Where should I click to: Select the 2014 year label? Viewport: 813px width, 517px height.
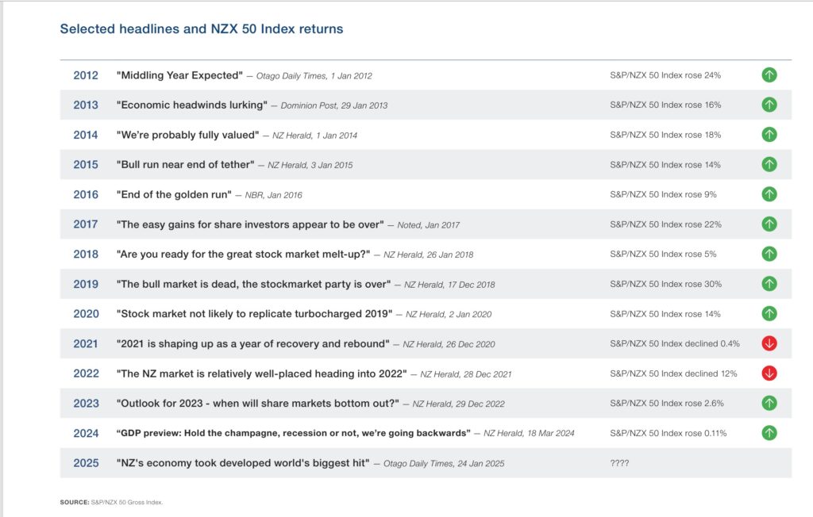click(85, 134)
